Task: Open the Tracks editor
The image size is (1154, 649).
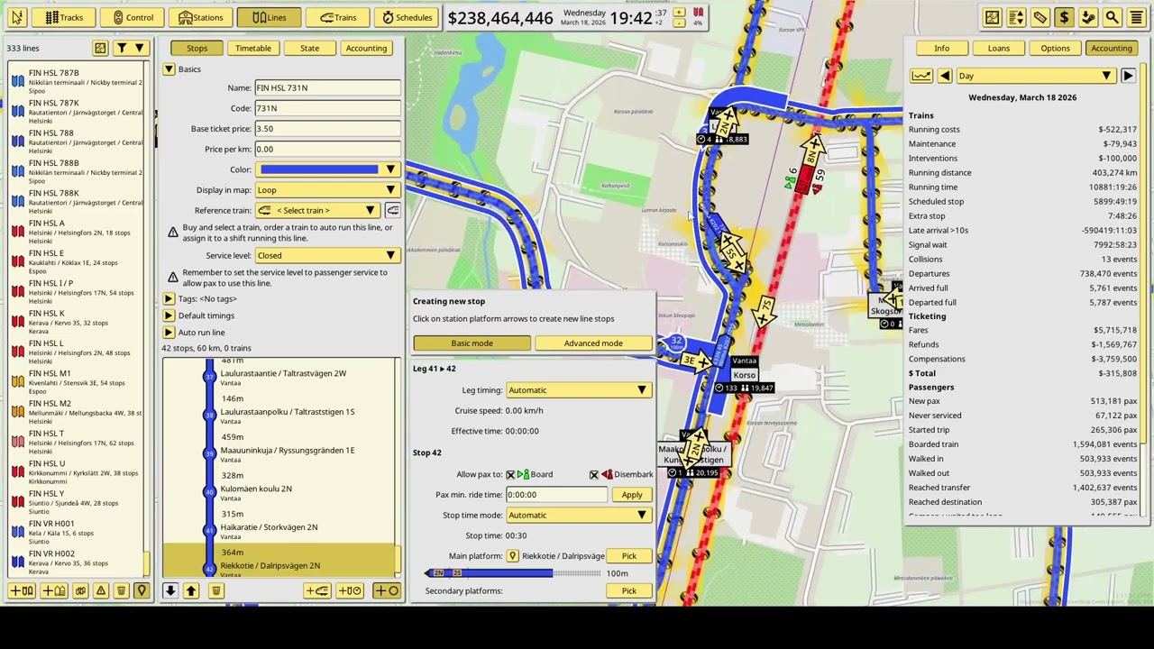Action: [63, 17]
